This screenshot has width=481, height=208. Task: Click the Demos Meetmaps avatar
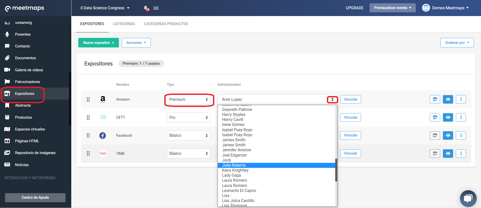tap(426, 8)
